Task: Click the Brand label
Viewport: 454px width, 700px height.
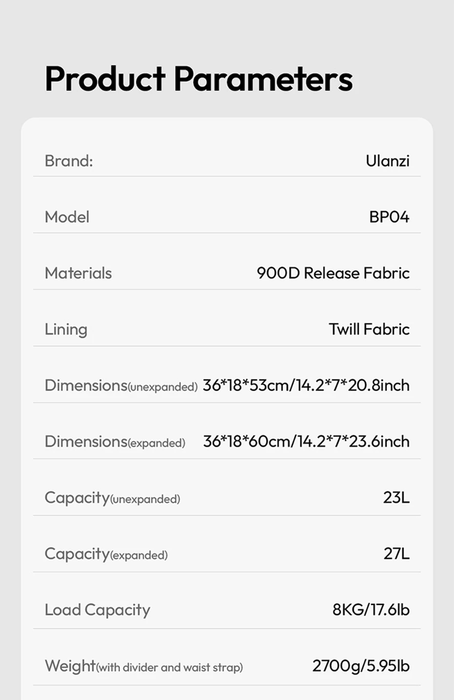Action: coord(68,160)
